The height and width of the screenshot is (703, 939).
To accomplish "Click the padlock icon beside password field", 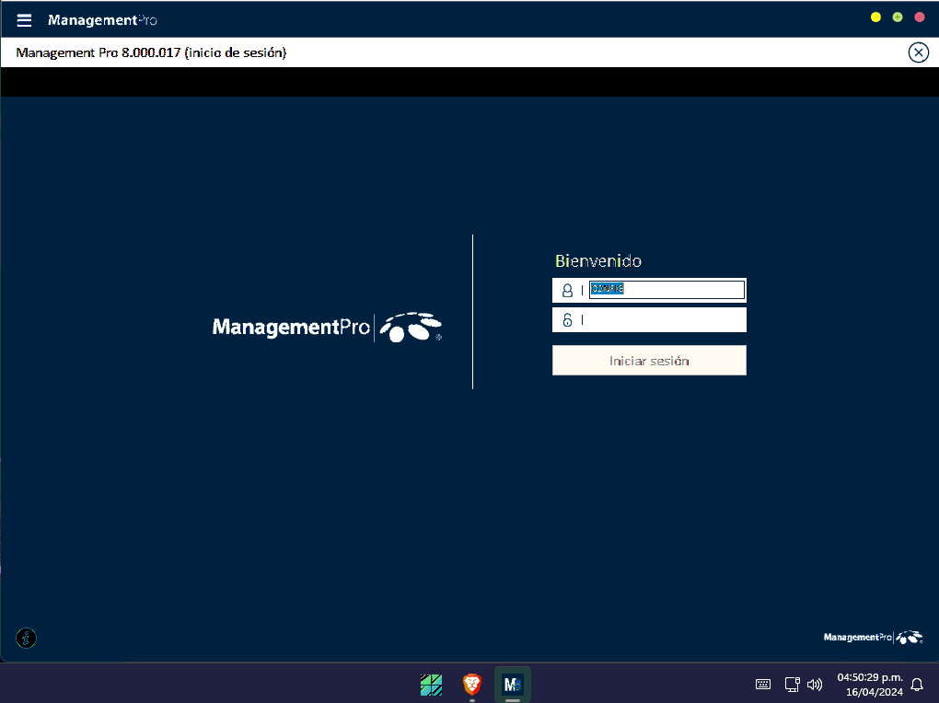I will (567, 320).
